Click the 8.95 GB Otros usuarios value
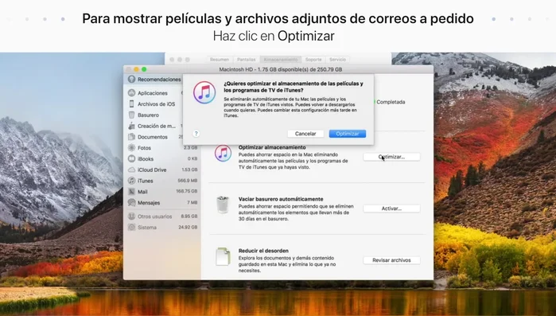 click(x=189, y=216)
